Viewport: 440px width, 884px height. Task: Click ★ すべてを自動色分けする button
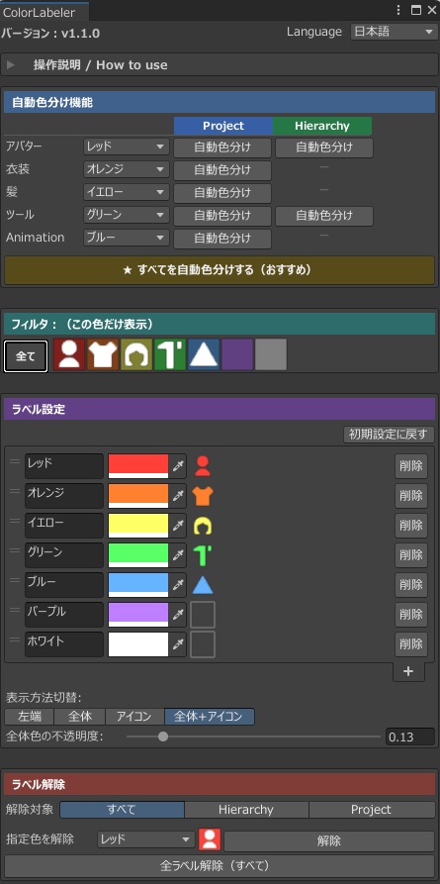pyautogui.click(x=220, y=270)
